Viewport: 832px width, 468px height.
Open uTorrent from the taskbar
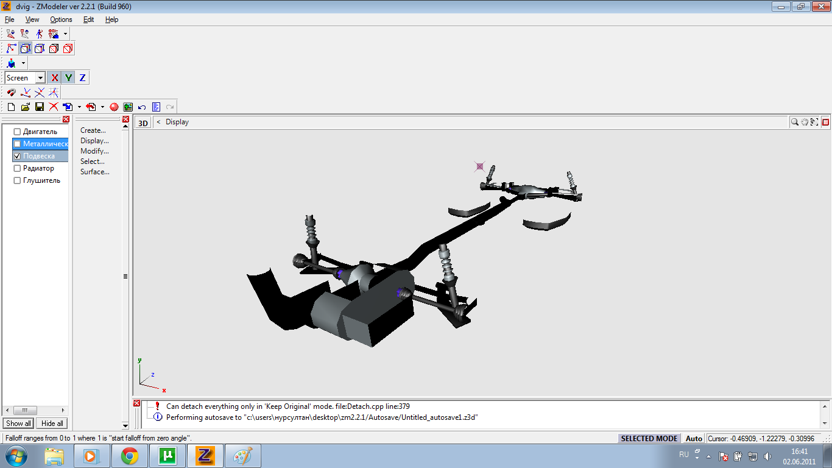coord(167,456)
